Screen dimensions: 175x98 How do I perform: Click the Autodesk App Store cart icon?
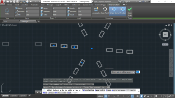140,2
